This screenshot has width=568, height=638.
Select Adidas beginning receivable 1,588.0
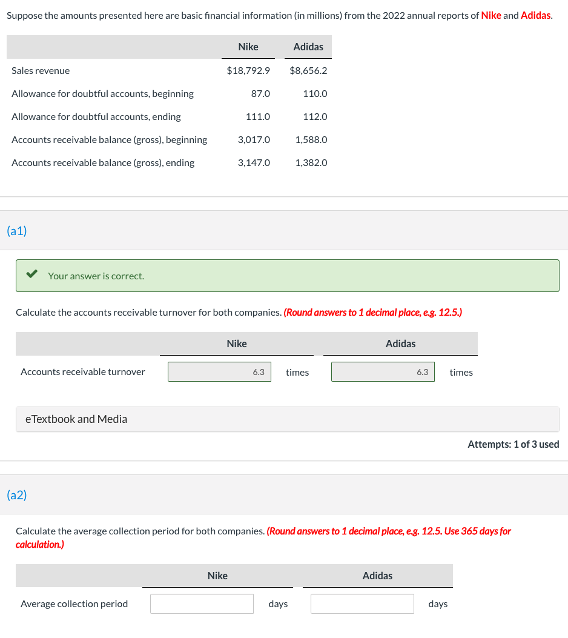coord(311,139)
